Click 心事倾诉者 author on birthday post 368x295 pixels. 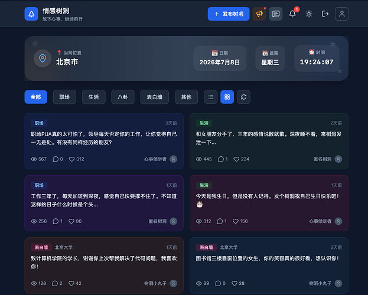point(320,221)
